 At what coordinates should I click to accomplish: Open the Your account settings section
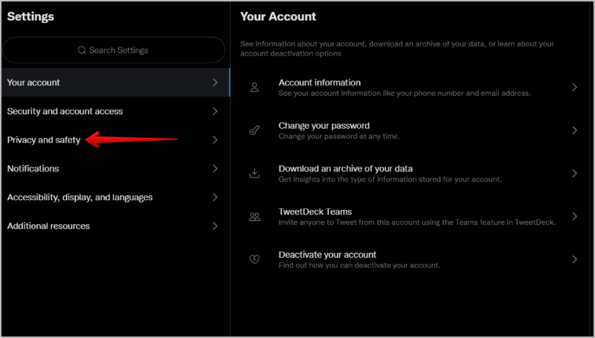(x=116, y=82)
